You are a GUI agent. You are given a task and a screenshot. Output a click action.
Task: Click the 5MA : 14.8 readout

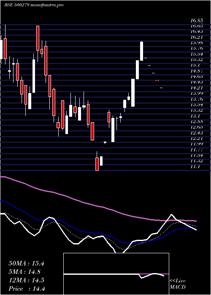click(x=24, y=272)
